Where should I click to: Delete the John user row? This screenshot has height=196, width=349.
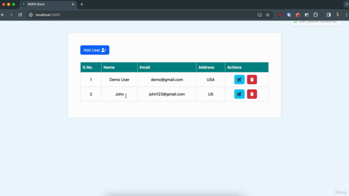252,94
